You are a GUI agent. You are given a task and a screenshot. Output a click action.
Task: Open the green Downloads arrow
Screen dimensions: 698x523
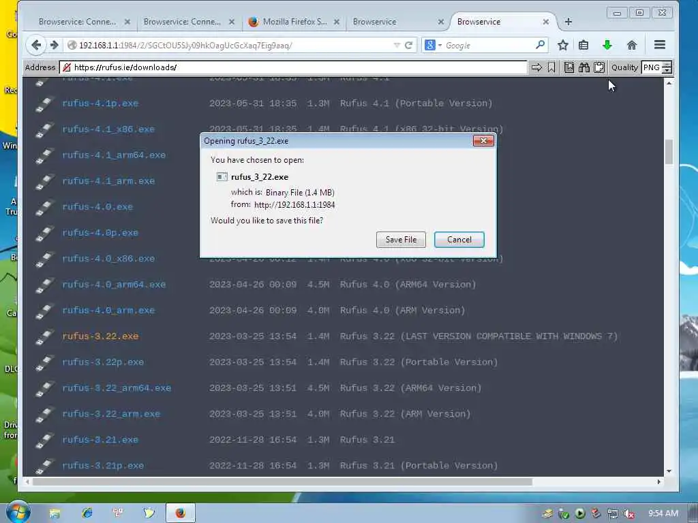click(607, 45)
